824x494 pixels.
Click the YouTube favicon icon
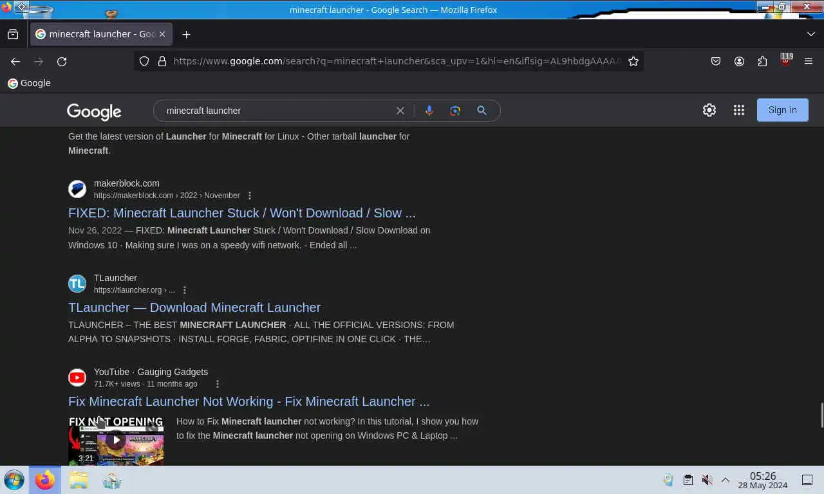[77, 378]
